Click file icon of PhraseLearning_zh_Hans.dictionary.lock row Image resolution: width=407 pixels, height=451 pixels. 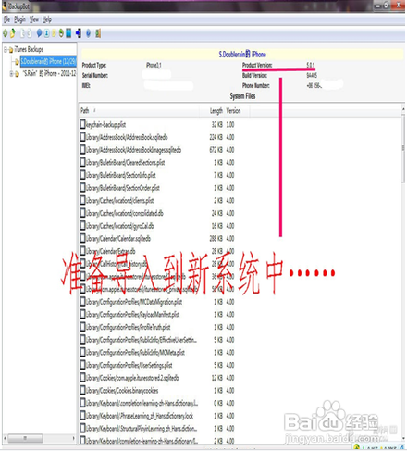[x=82, y=416]
